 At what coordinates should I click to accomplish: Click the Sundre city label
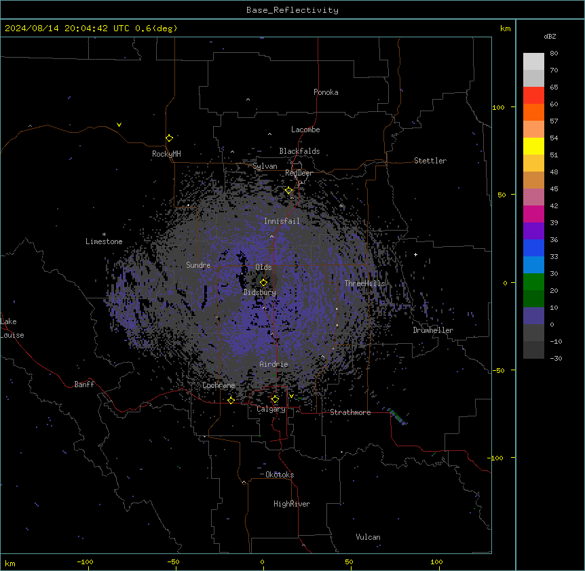(x=198, y=265)
